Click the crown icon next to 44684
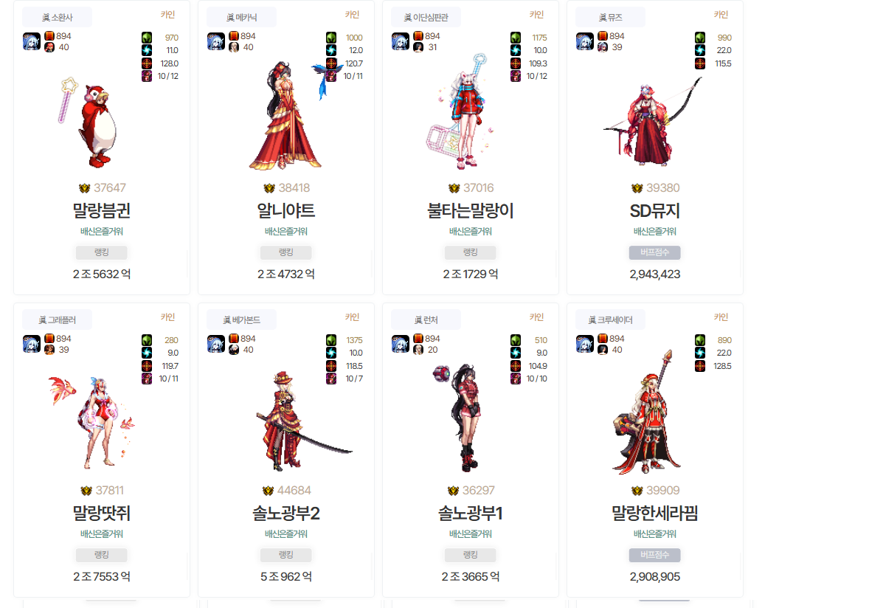This screenshot has width=883, height=608. click(268, 491)
